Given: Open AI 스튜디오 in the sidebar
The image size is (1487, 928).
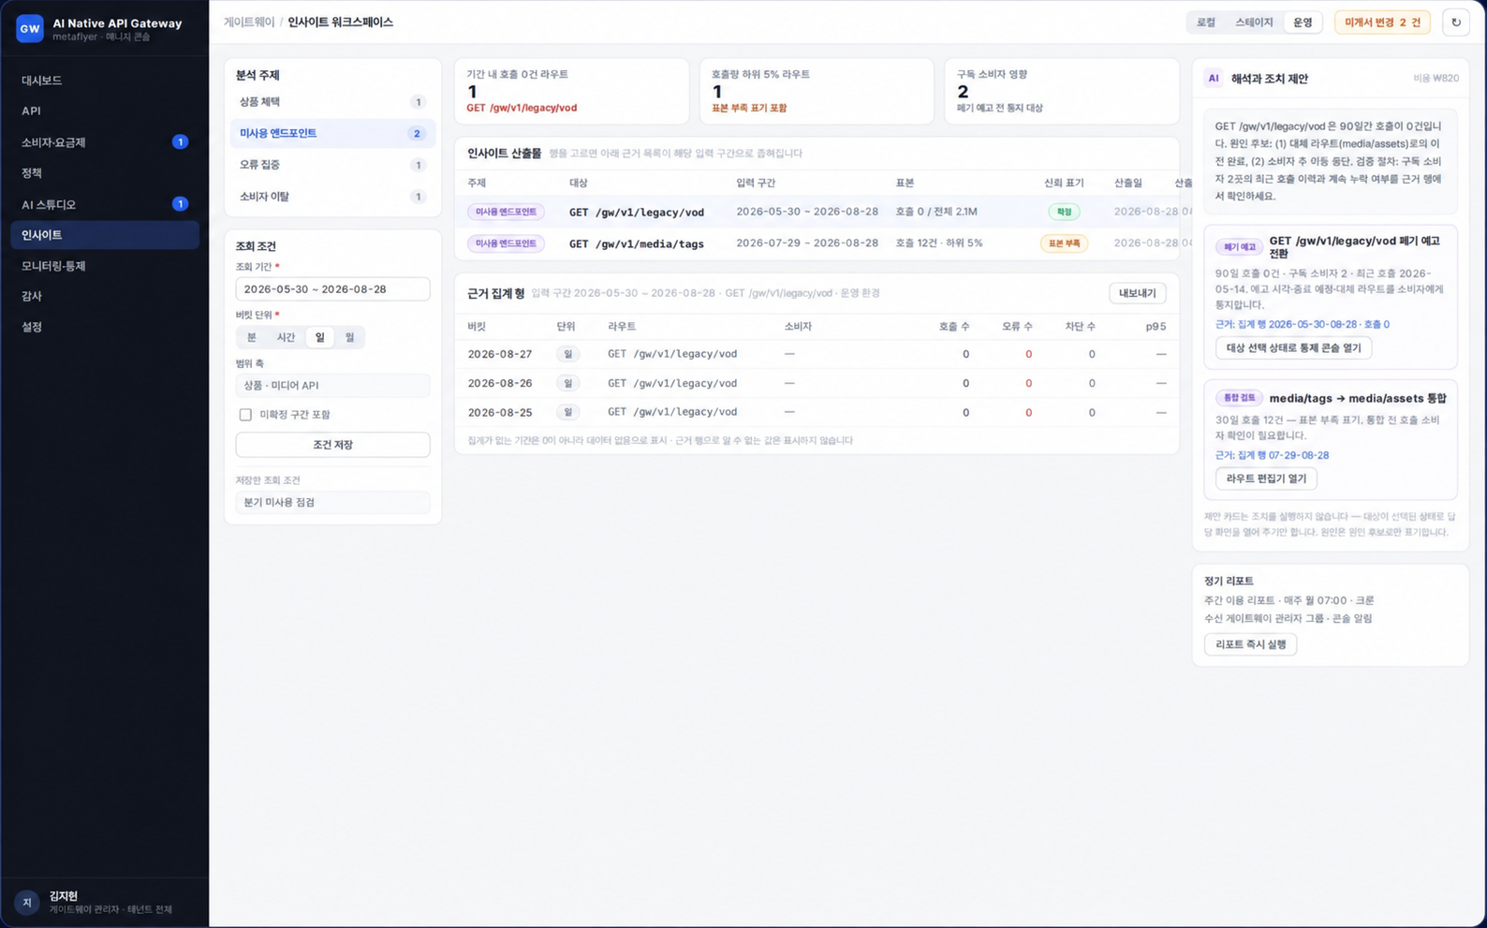Looking at the screenshot, I should click(105, 204).
